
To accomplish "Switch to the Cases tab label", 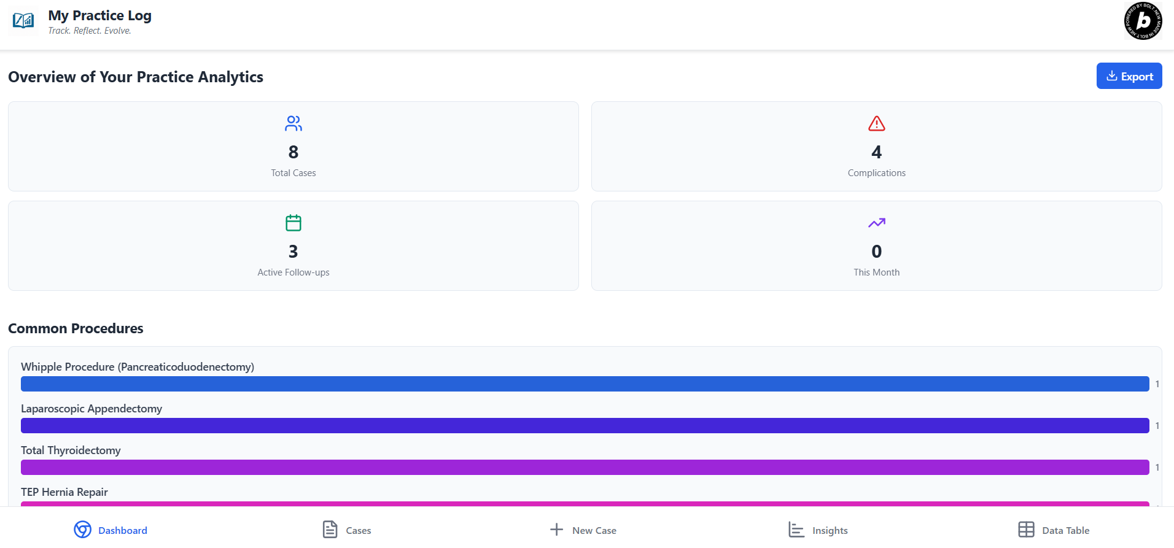I will coord(359,531).
